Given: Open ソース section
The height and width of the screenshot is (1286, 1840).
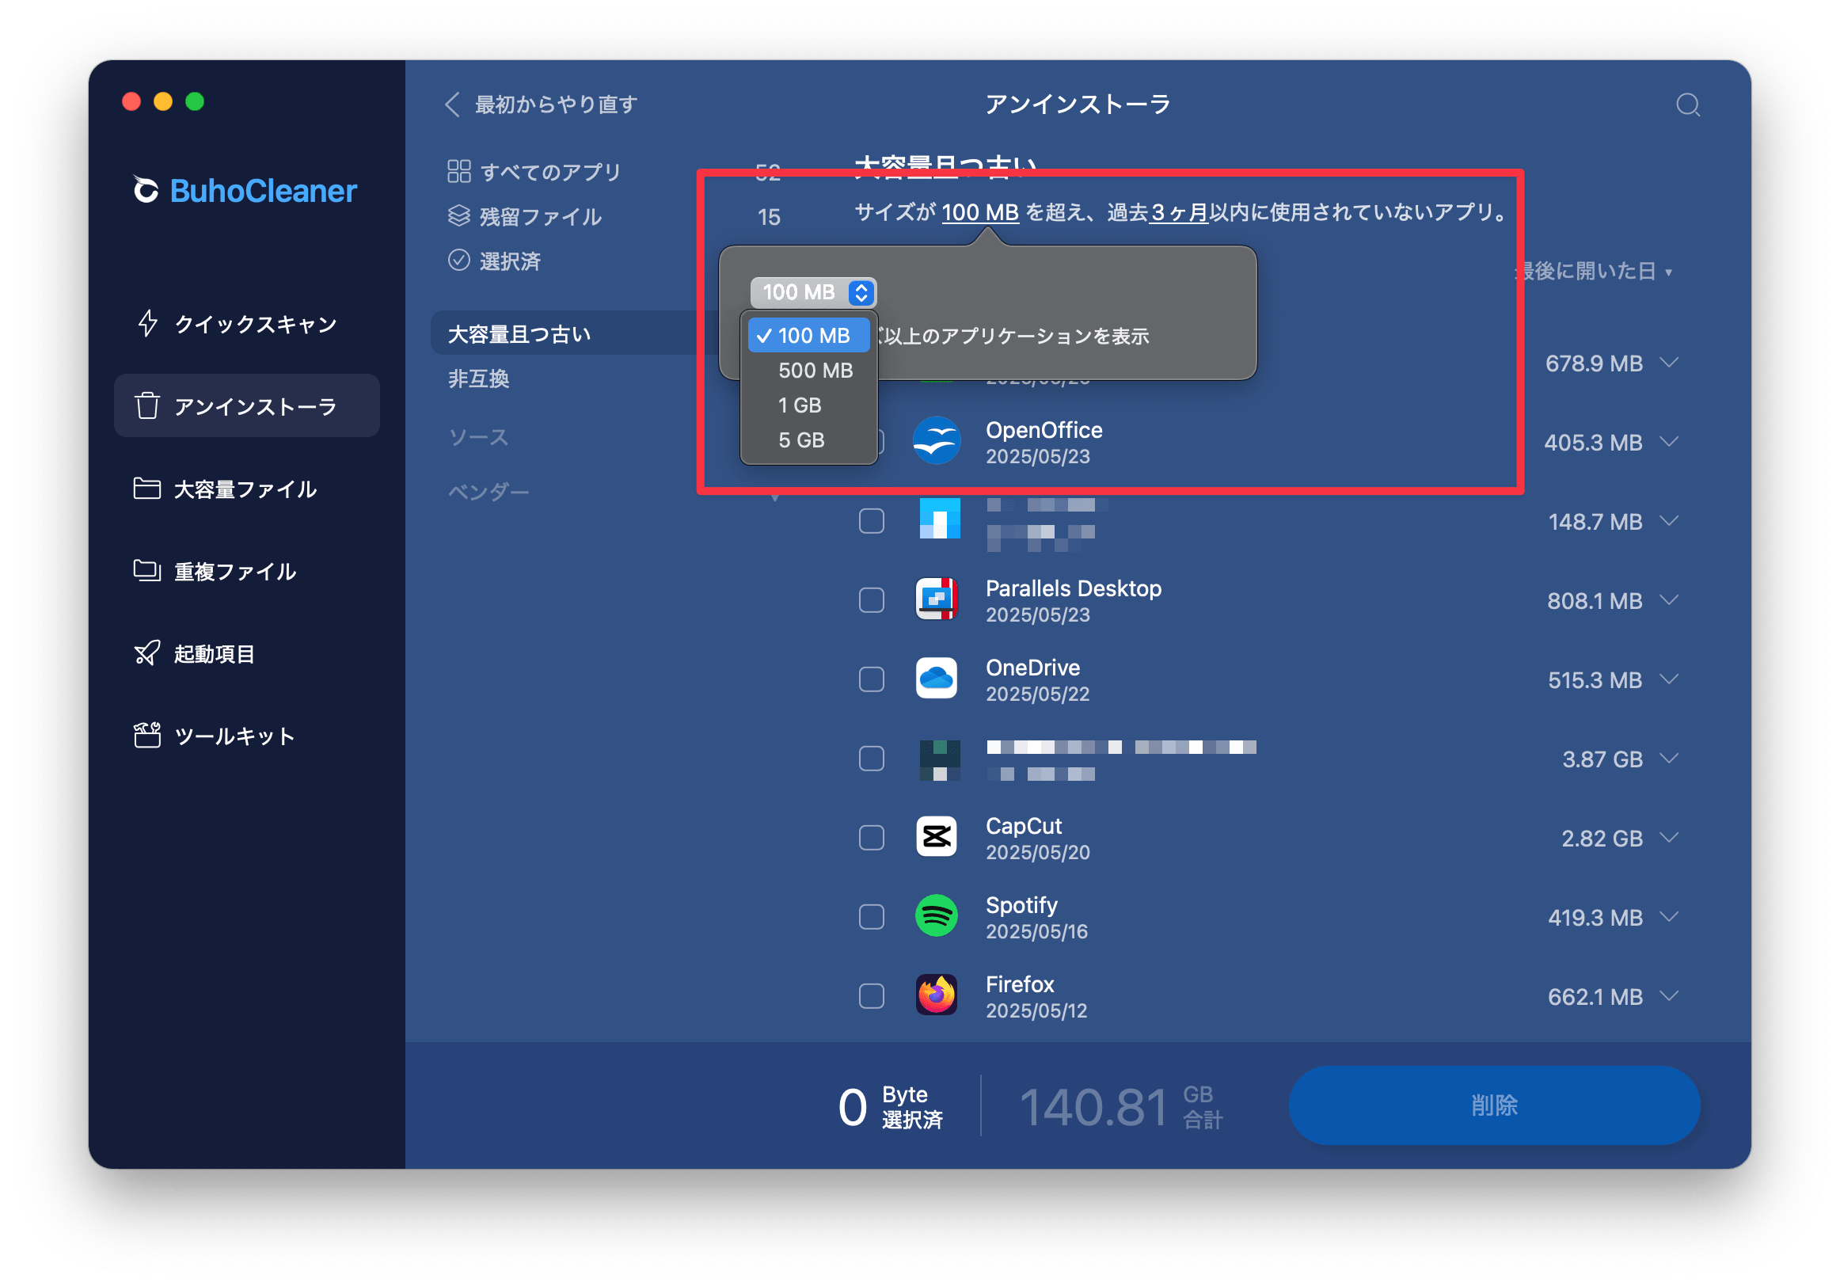Looking at the screenshot, I should tap(478, 438).
